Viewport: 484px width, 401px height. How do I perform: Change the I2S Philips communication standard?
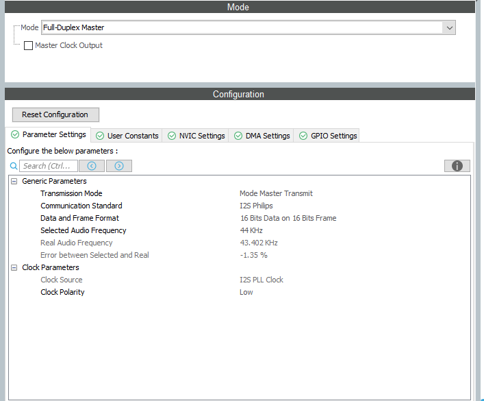point(256,206)
